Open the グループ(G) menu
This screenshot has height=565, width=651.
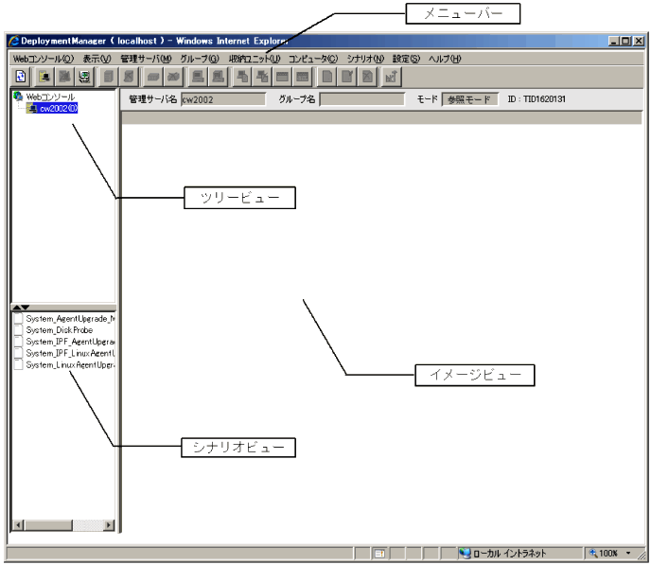pyautogui.click(x=200, y=59)
